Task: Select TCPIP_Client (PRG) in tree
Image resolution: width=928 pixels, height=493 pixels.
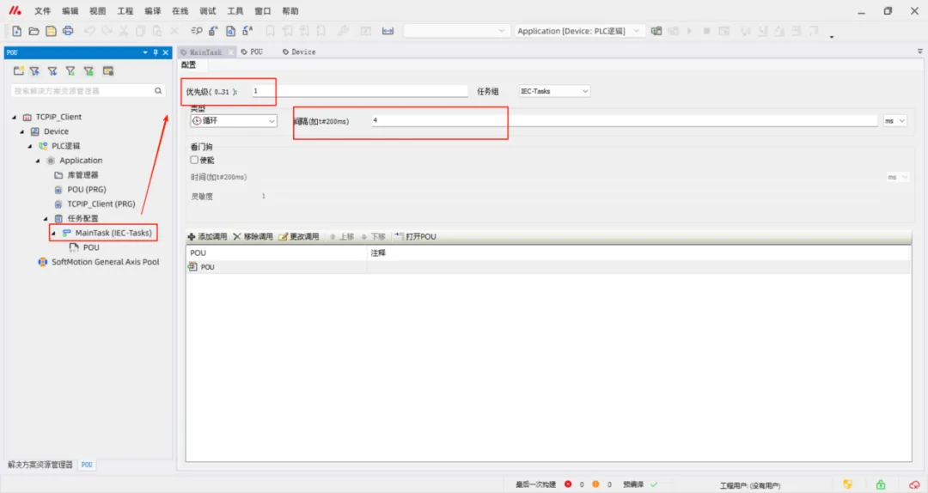Action: [101, 204]
